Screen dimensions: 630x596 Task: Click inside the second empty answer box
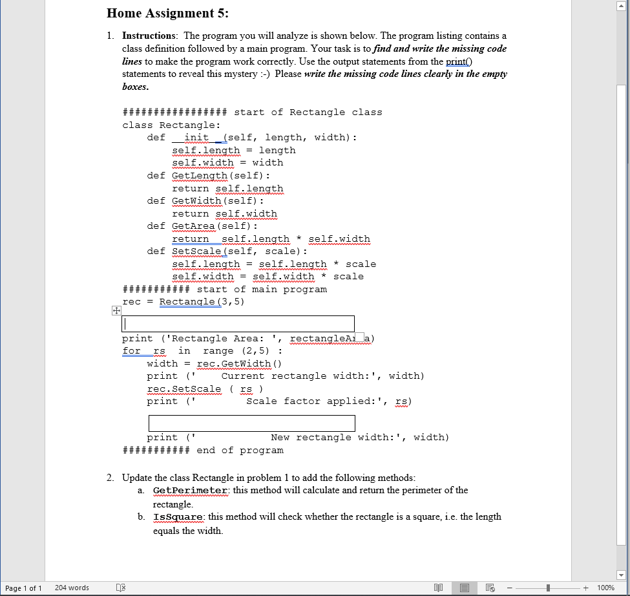coord(251,423)
